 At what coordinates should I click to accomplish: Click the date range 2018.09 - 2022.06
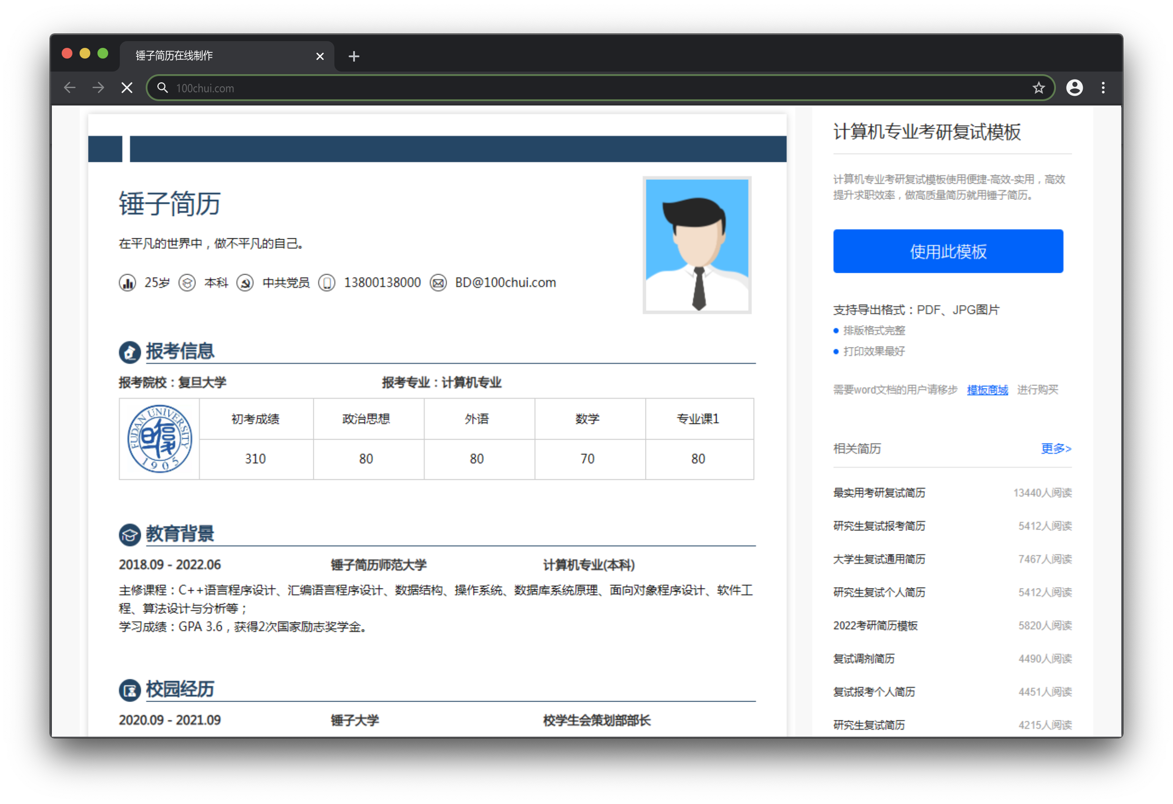coord(169,565)
